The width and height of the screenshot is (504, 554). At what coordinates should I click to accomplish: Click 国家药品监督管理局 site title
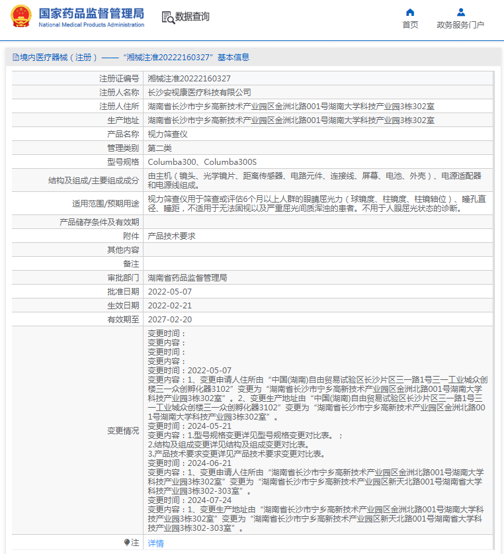pos(91,13)
